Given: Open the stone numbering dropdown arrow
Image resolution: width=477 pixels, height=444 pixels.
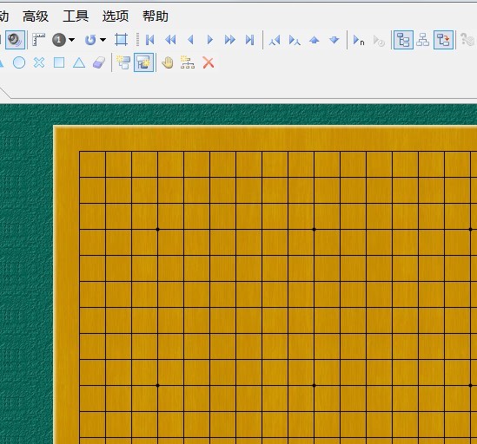Looking at the screenshot, I should tap(72, 40).
